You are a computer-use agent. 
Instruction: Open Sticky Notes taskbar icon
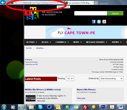click(76, 107)
